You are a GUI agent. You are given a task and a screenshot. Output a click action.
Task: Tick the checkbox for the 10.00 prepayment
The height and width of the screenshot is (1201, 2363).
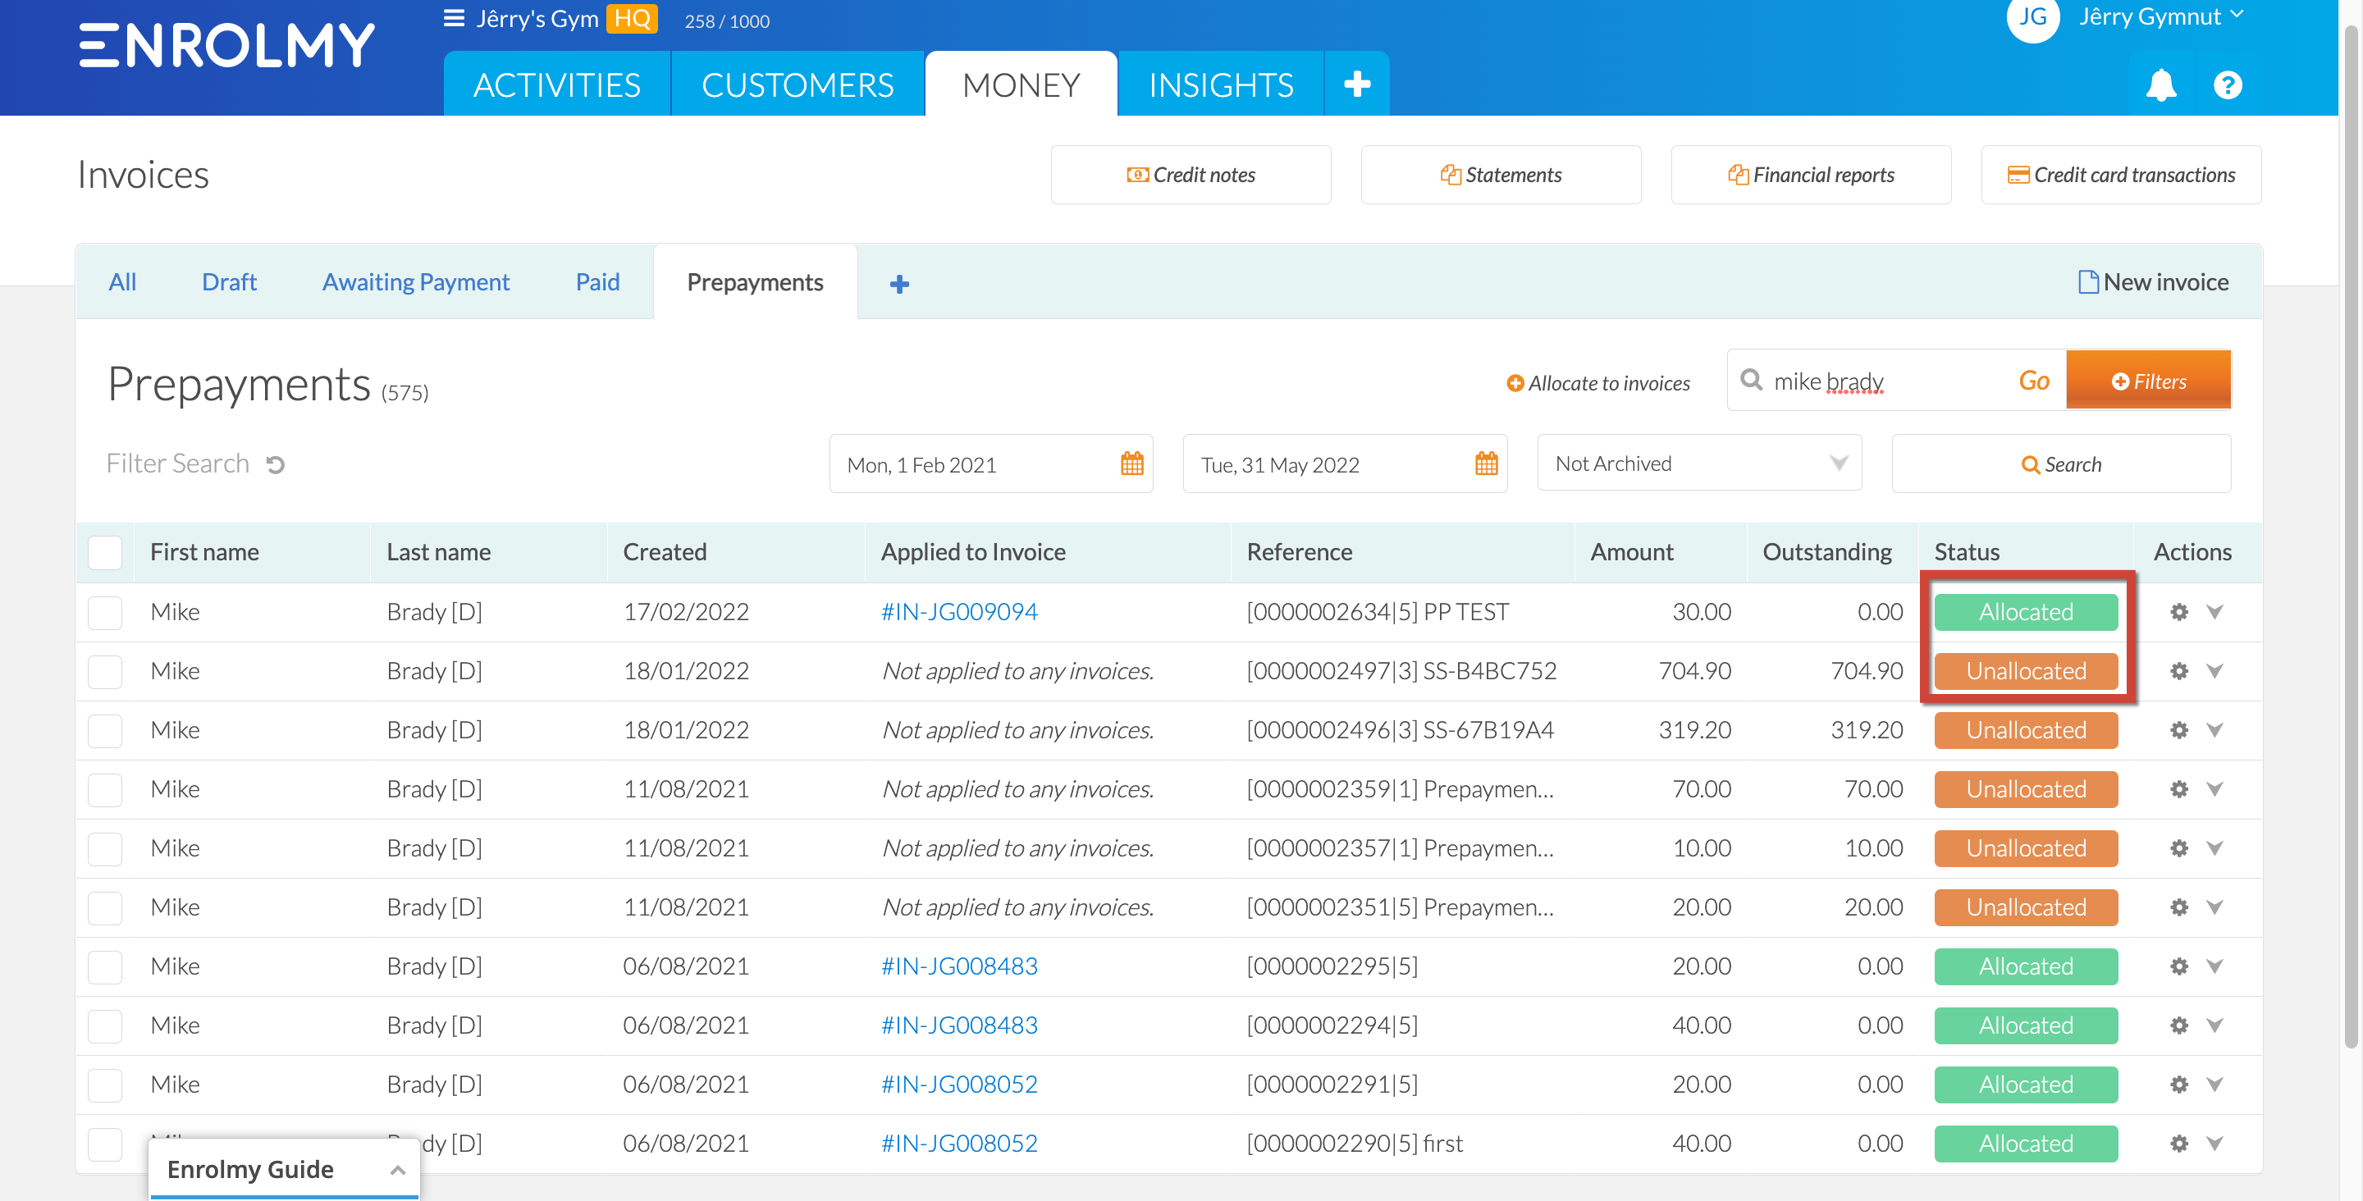[x=104, y=849]
